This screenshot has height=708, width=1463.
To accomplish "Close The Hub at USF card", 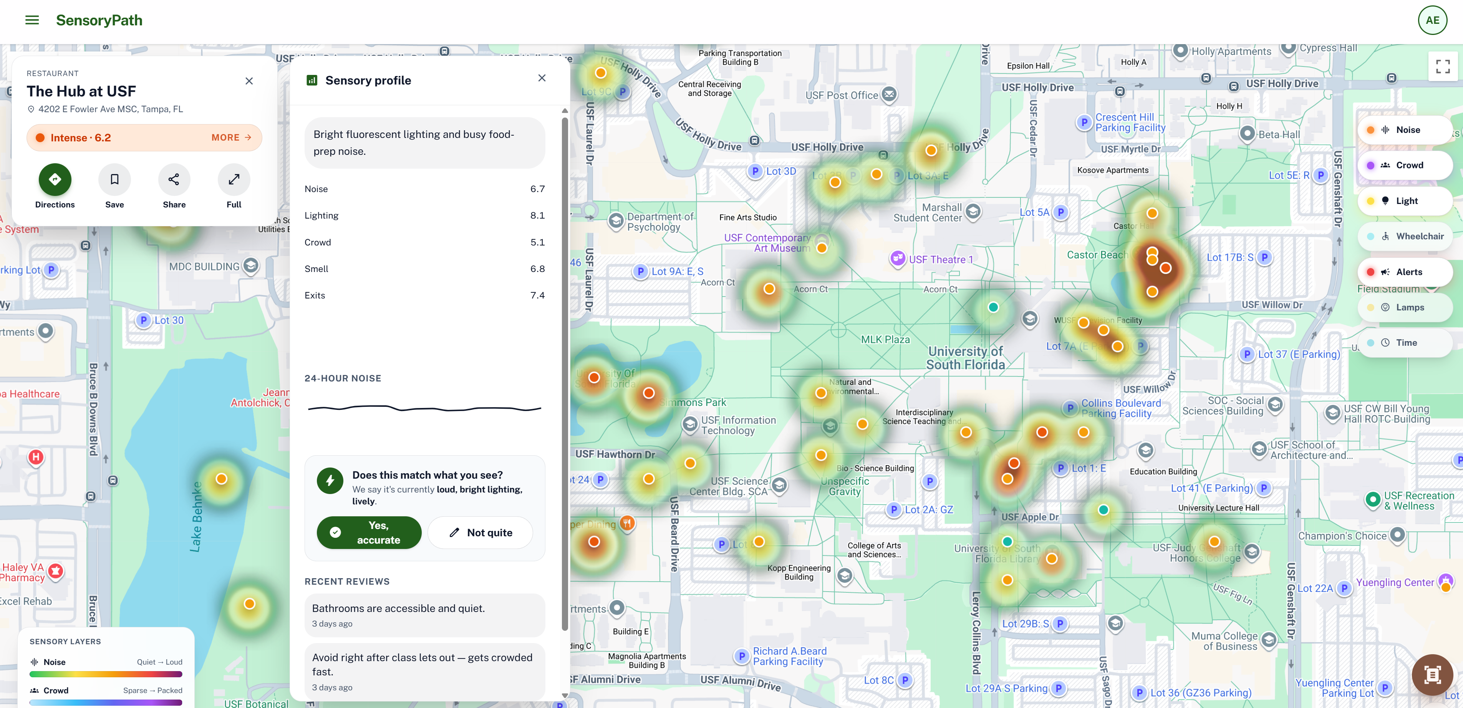I will tap(249, 81).
